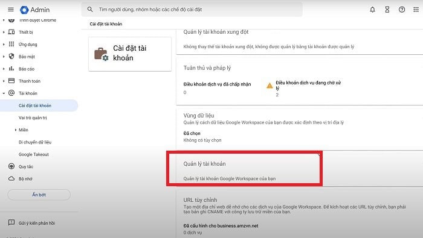Viewport: 423px width, 238px height.
Task: Open the Thanh toán menu item
Action: (30, 81)
